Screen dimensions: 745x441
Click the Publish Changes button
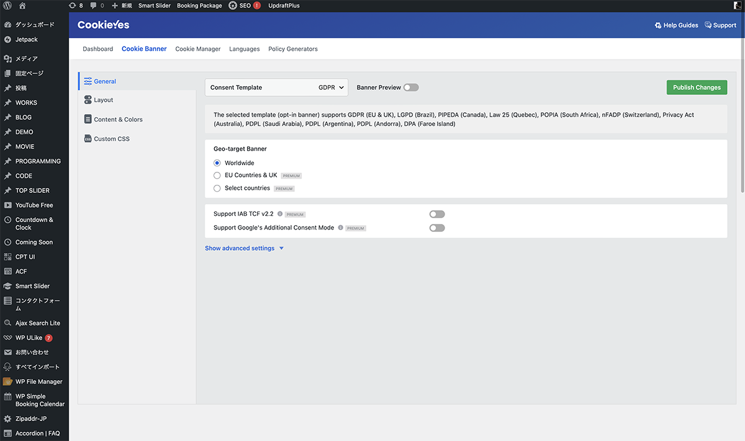pyautogui.click(x=696, y=87)
